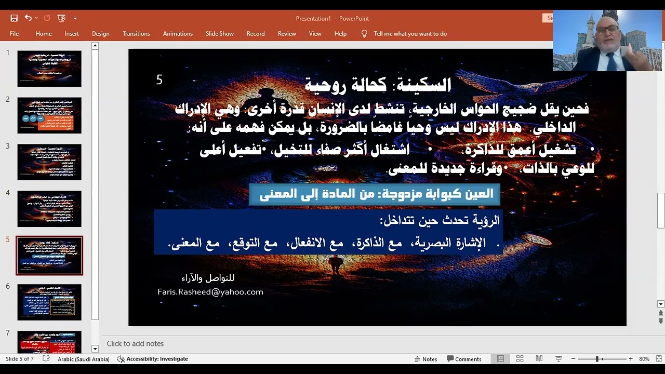Open the Help tab
The width and height of the screenshot is (665, 374).
[340, 34]
